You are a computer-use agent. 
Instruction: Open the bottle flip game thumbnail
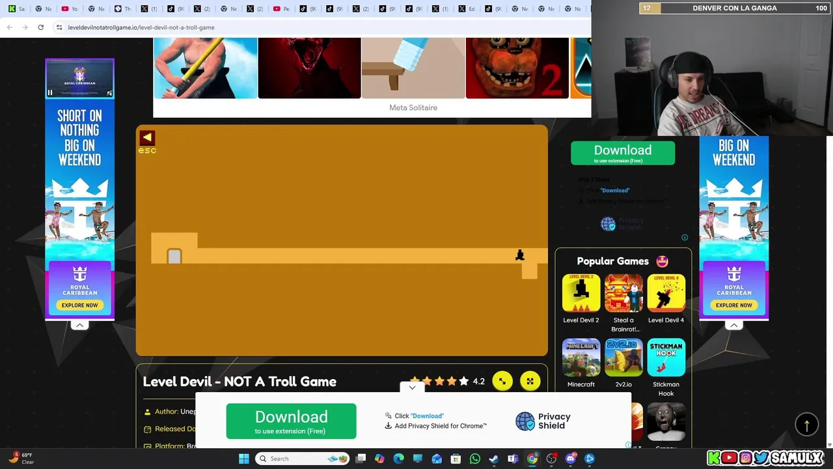[x=413, y=68]
